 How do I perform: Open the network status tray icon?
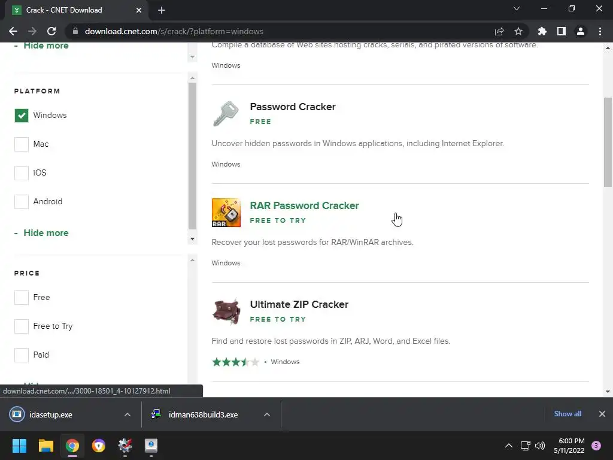click(x=526, y=446)
